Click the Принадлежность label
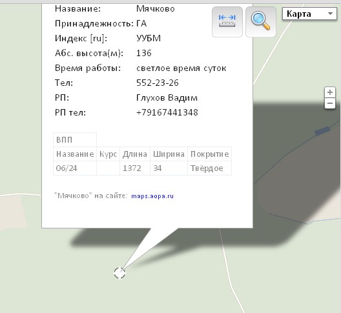The height and width of the screenshot is (313, 341). [94, 23]
